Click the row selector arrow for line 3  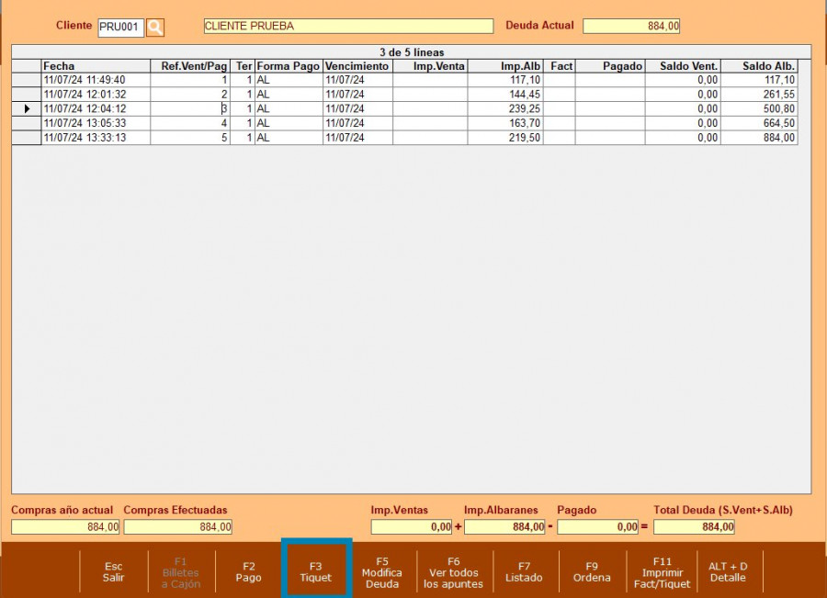click(x=27, y=109)
